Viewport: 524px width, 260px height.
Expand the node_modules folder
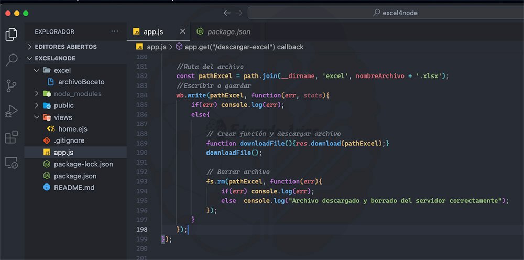pos(37,94)
